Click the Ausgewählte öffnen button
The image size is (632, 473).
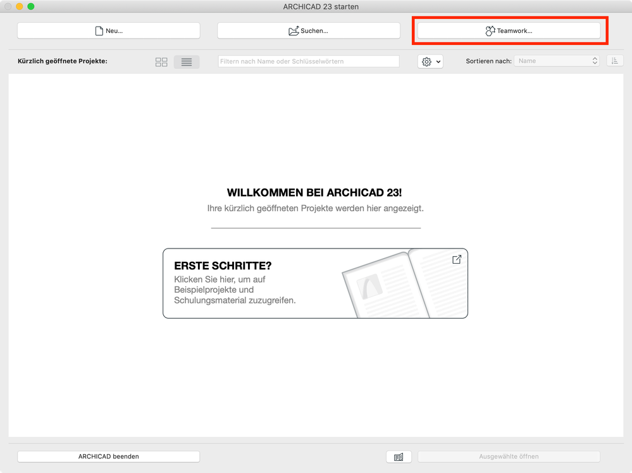coord(509,457)
